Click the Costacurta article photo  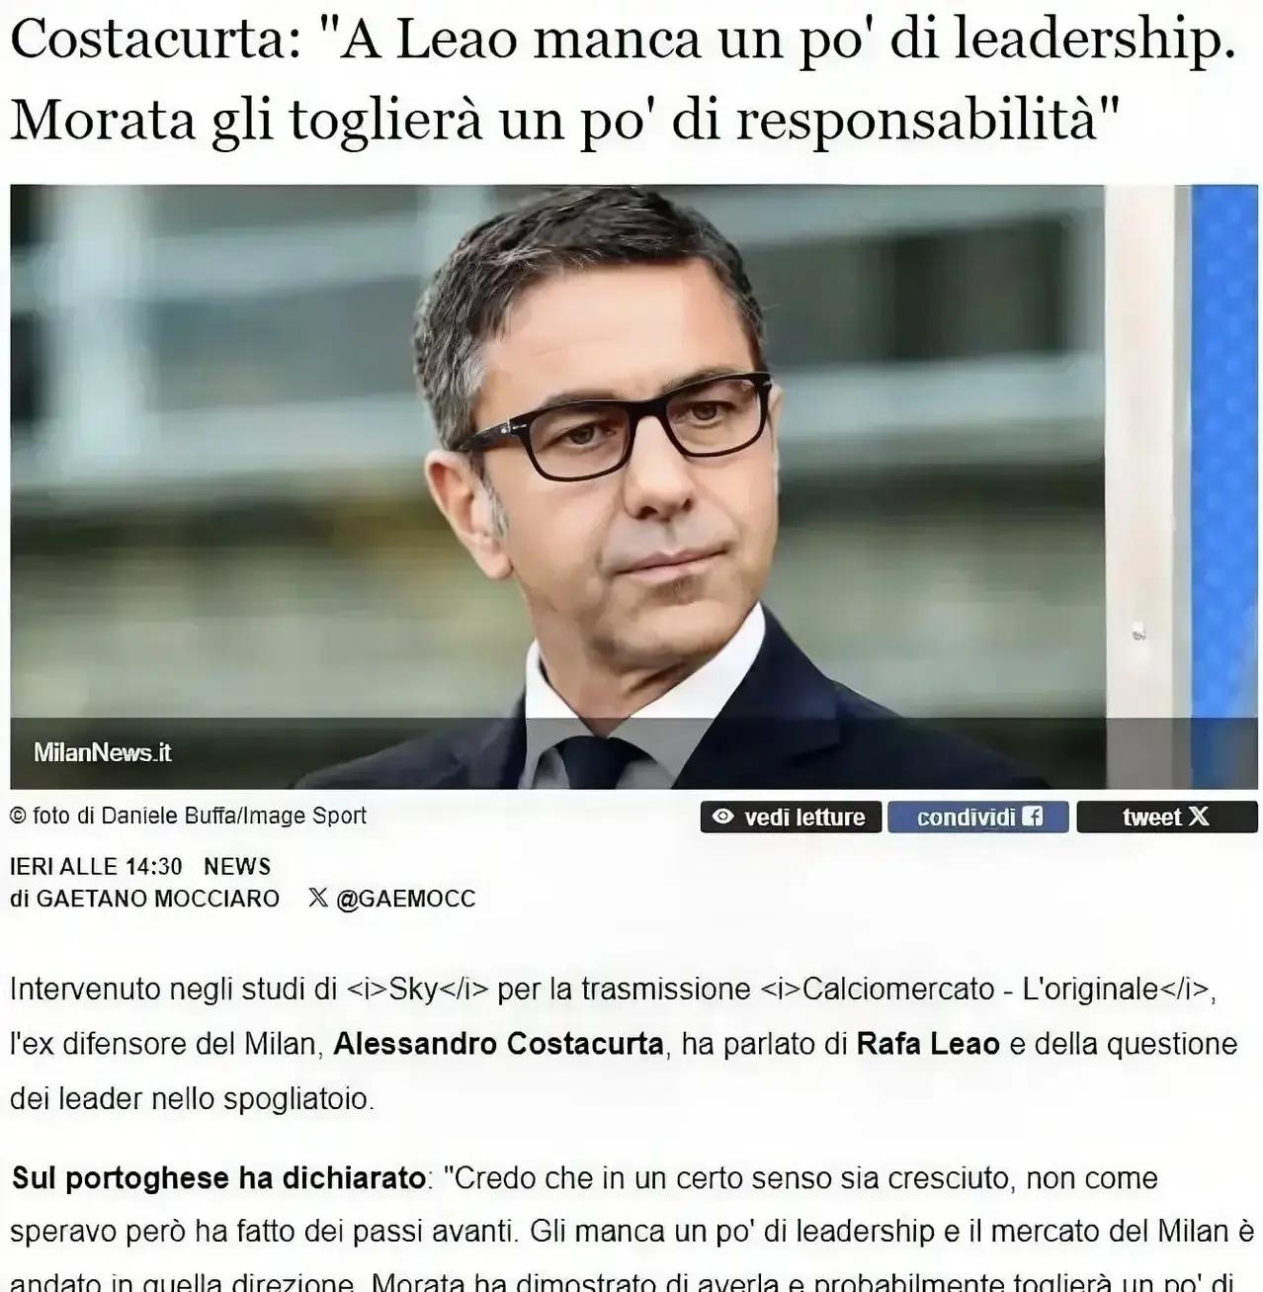click(633, 486)
